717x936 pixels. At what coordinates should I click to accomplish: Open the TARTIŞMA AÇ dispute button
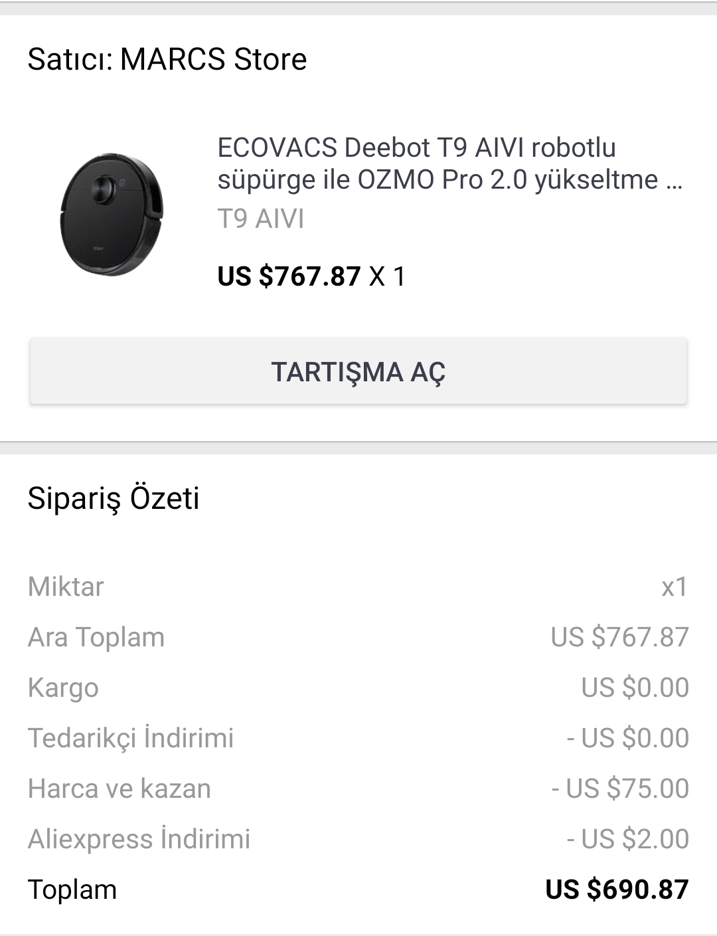[358, 371]
